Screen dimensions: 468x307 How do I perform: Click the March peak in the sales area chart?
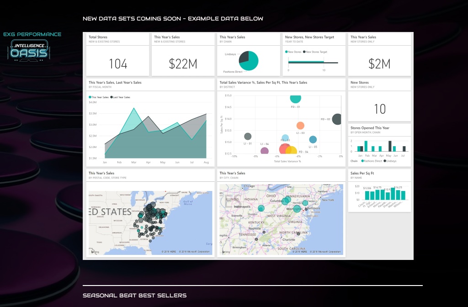[134, 109]
